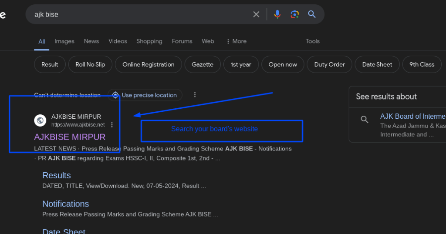
Task: Switch to the Forums tab
Action: coord(182,41)
